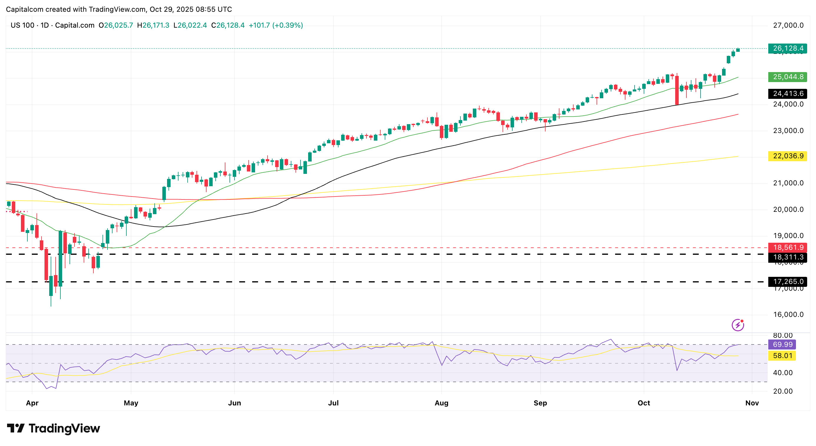Image resolution: width=816 pixels, height=446 pixels.
Task: Click the Apr label on time axis
Action: 32,403
